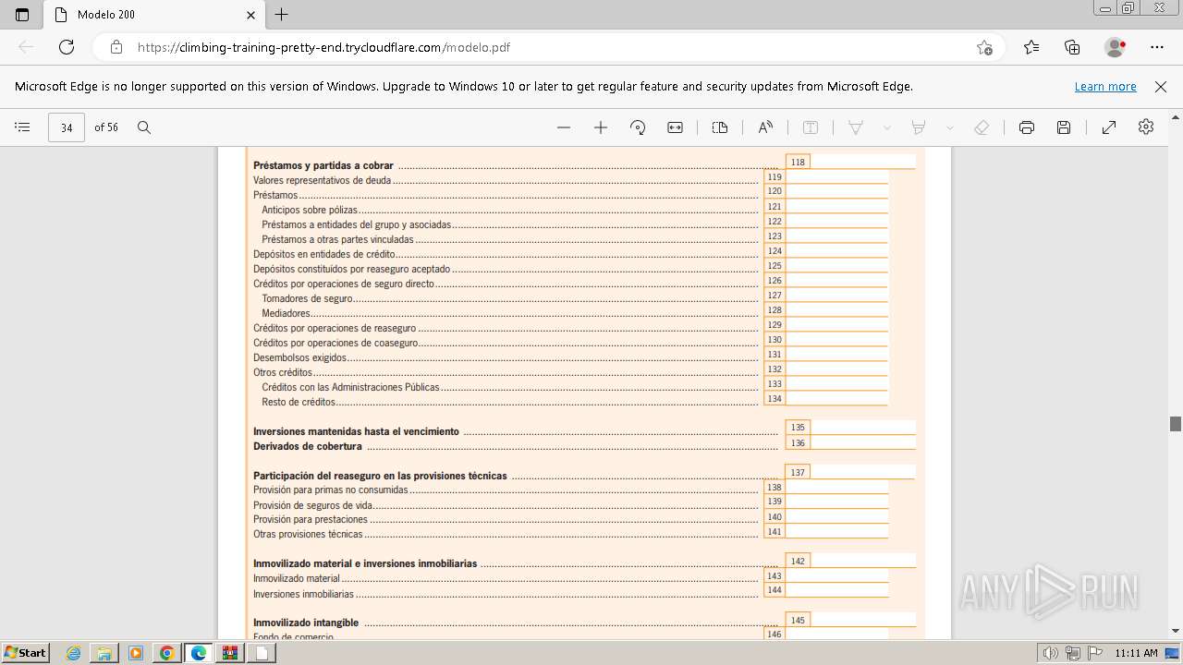The image size is (1183, 665).
Task: Open the PDF search (magnifier) tool
Action: [x=144, y=127]
